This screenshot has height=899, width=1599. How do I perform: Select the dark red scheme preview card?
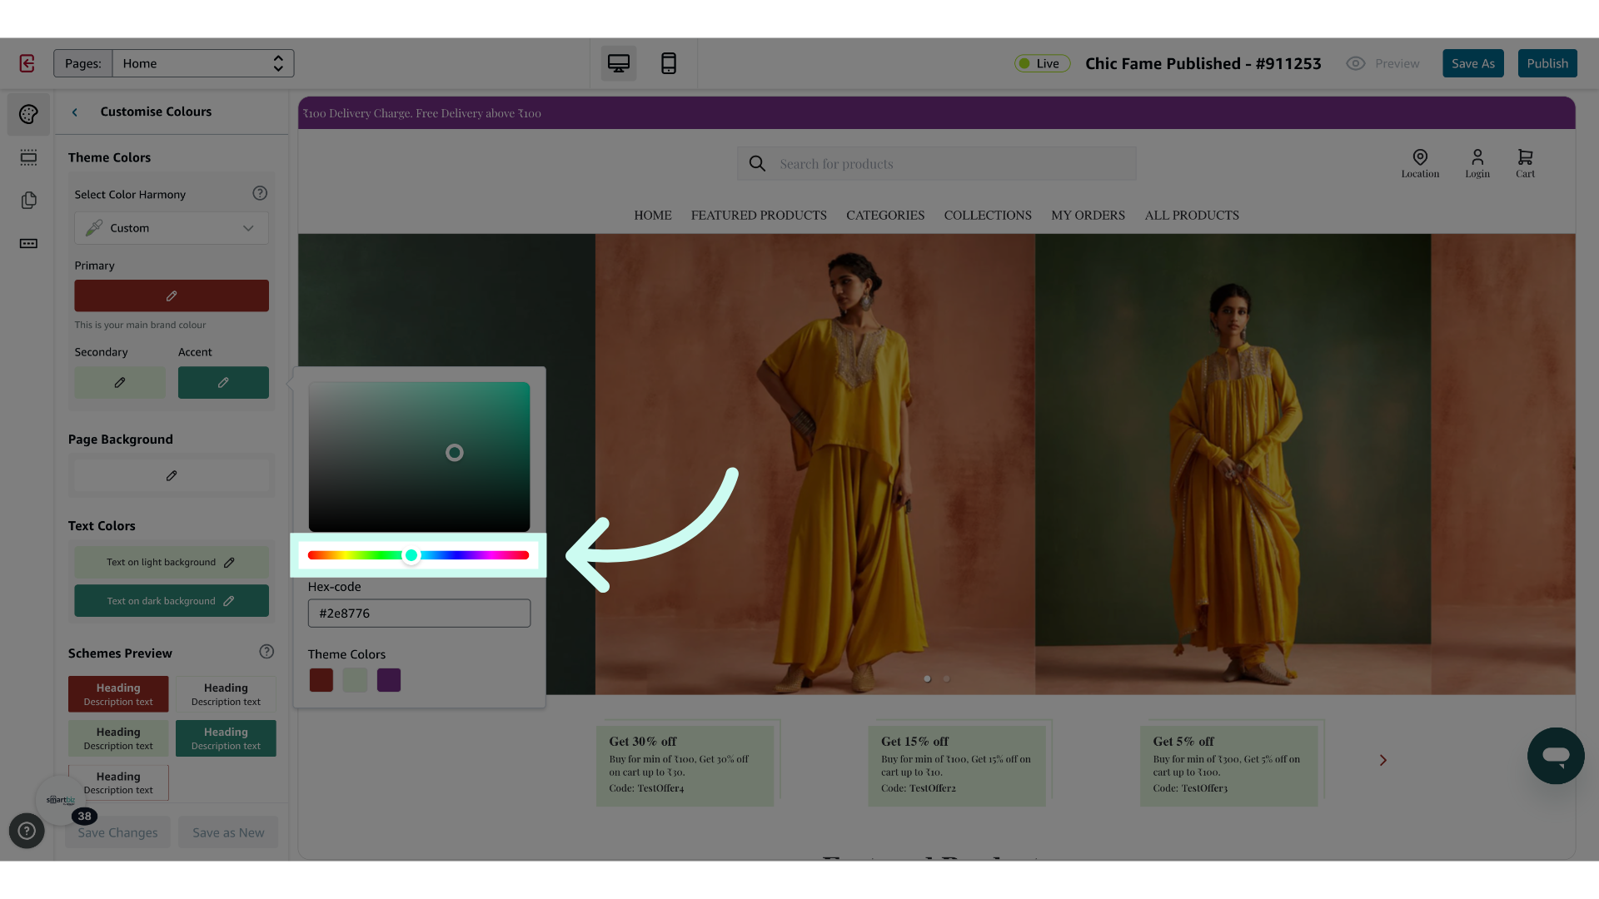pos(118,694)
